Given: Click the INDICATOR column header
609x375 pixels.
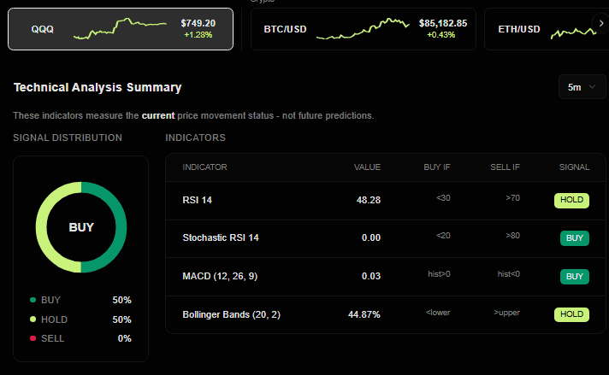Looking at the screenshot, I should [204, 167].
